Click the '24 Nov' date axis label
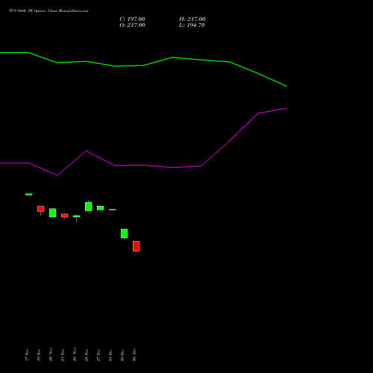Screen dimensions: 373x373 (75, 354)
